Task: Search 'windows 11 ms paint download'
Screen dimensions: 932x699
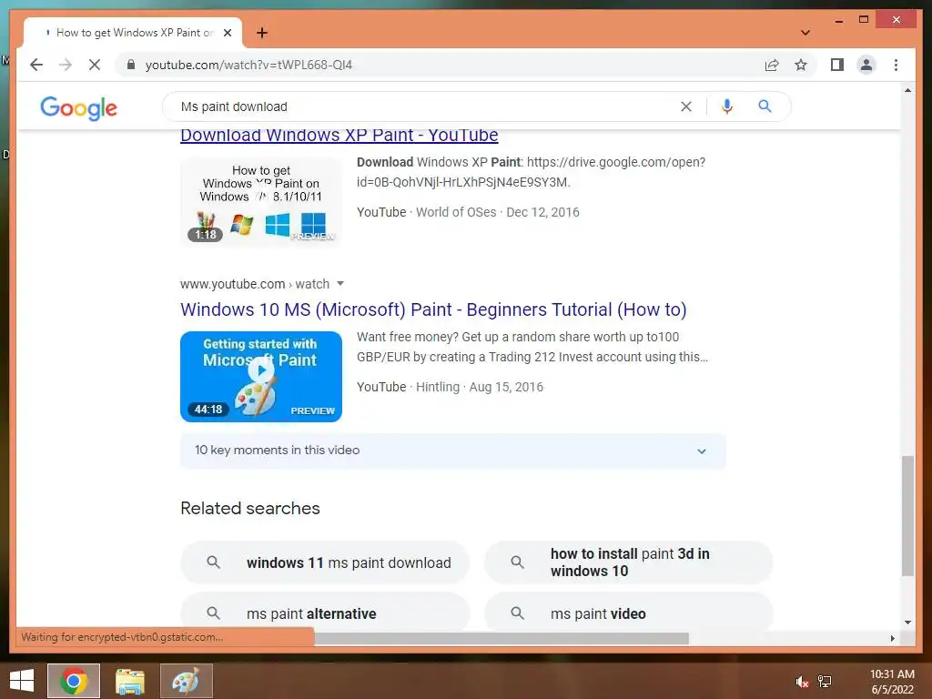Action: pyautogui.click(x=325, y=562)
